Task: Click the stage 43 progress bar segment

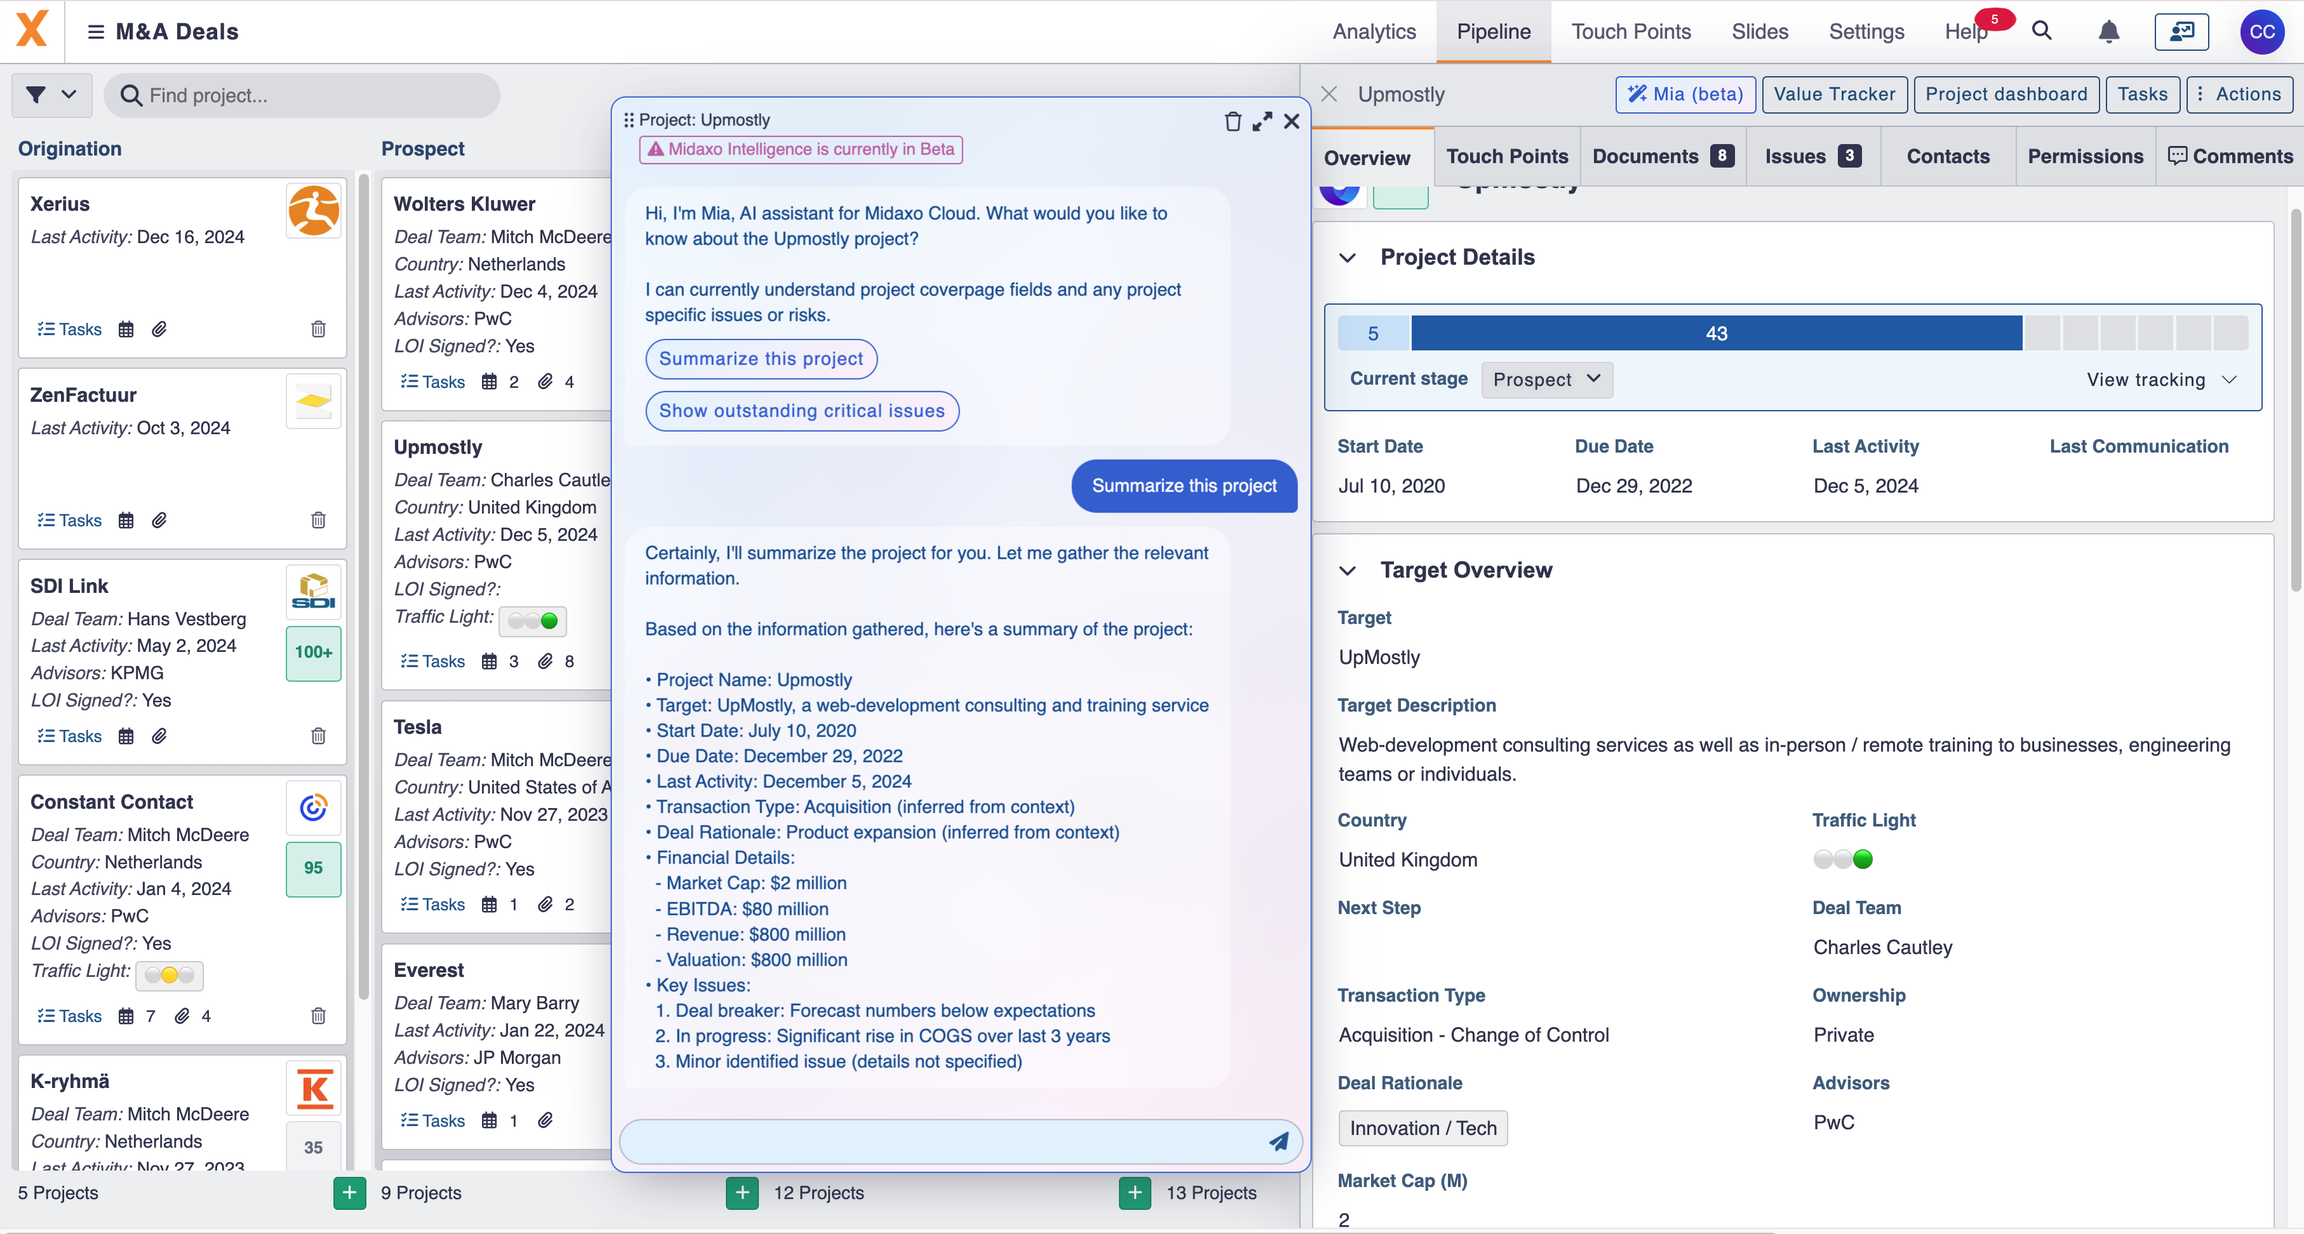Action: click(1717, 333)
